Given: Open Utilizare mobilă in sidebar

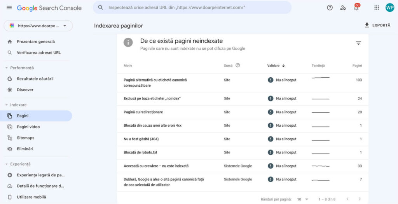Looking at the screenshot, I should pyautogui.click(x=31, y=197).
